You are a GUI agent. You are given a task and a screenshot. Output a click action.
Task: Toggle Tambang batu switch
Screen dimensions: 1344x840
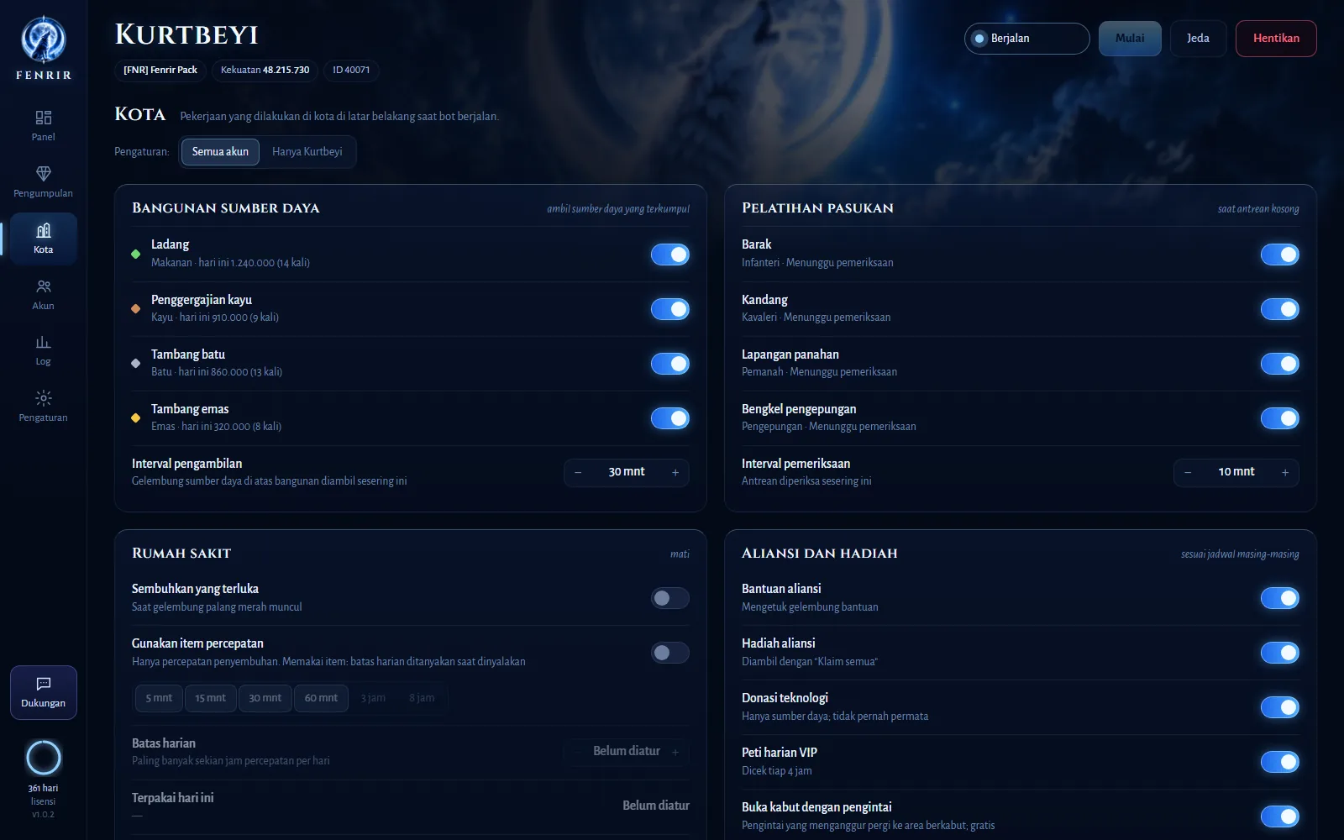[x=670, y=364]
